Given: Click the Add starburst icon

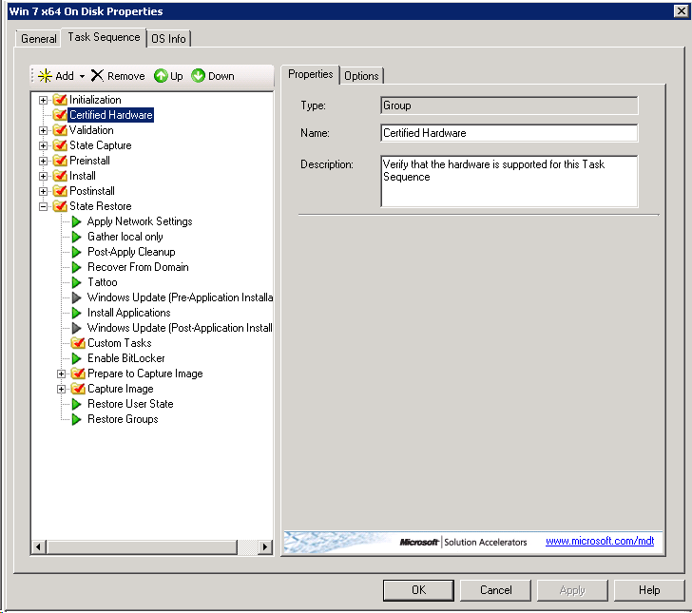Looking at the screenshot, I should [45, 76].
